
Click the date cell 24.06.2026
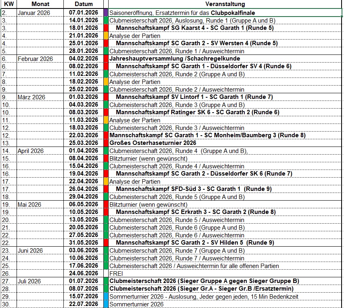84,273
